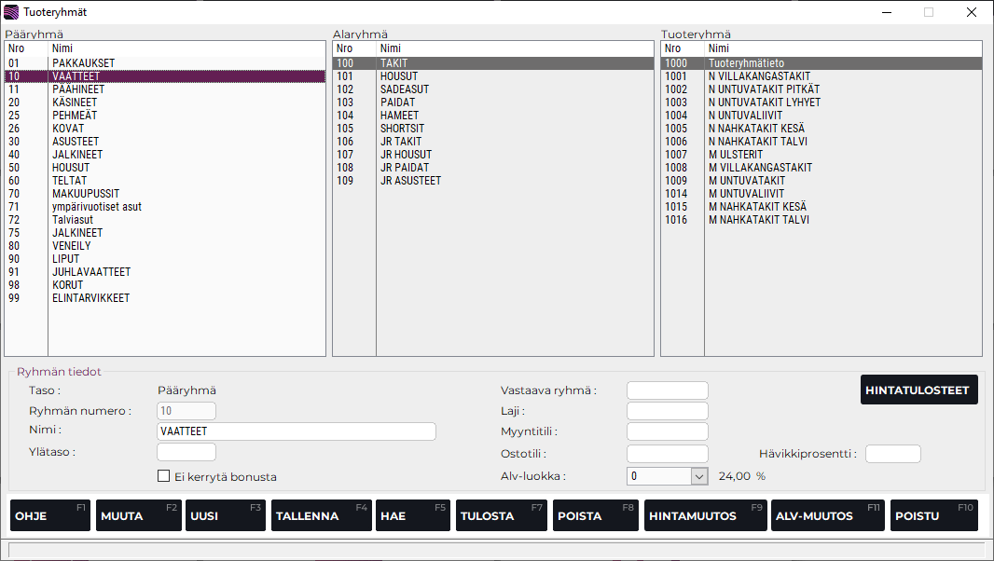
Task: Click the Myyntitili input field
Action: (667, 431)
